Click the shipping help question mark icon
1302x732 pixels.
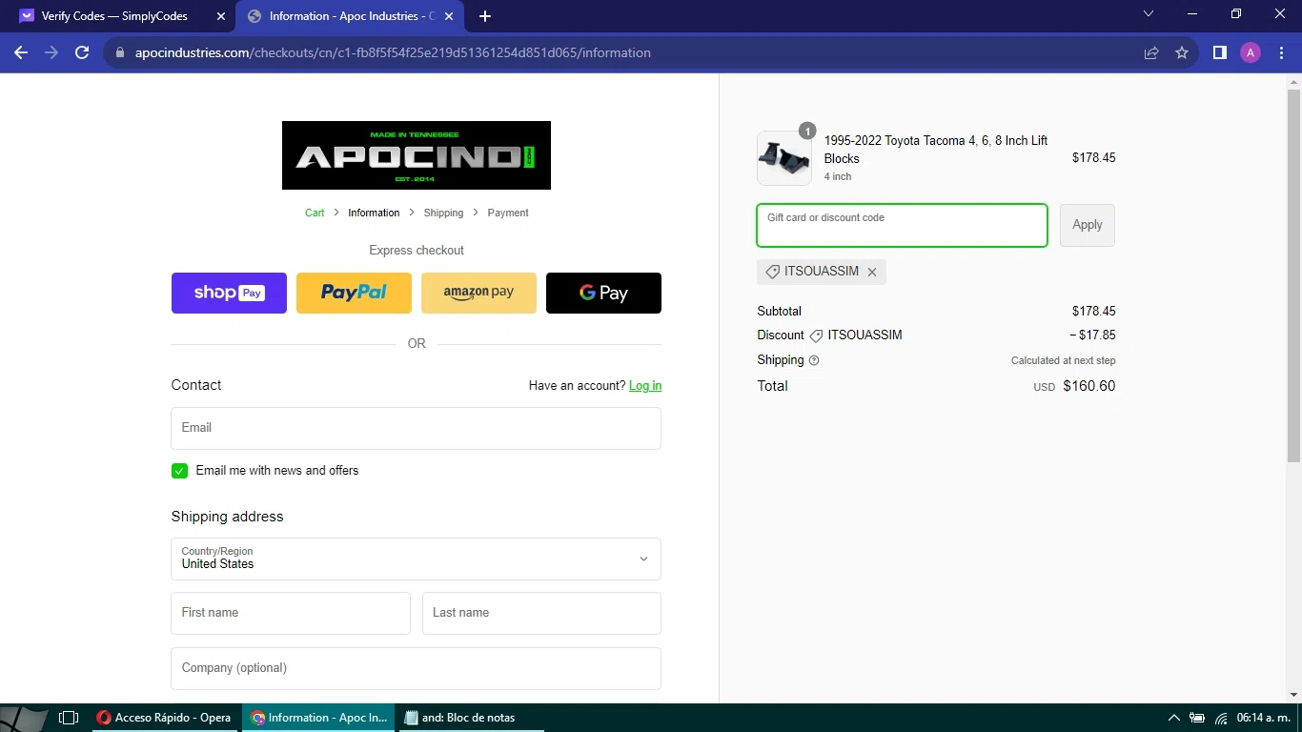pos(814,360)
